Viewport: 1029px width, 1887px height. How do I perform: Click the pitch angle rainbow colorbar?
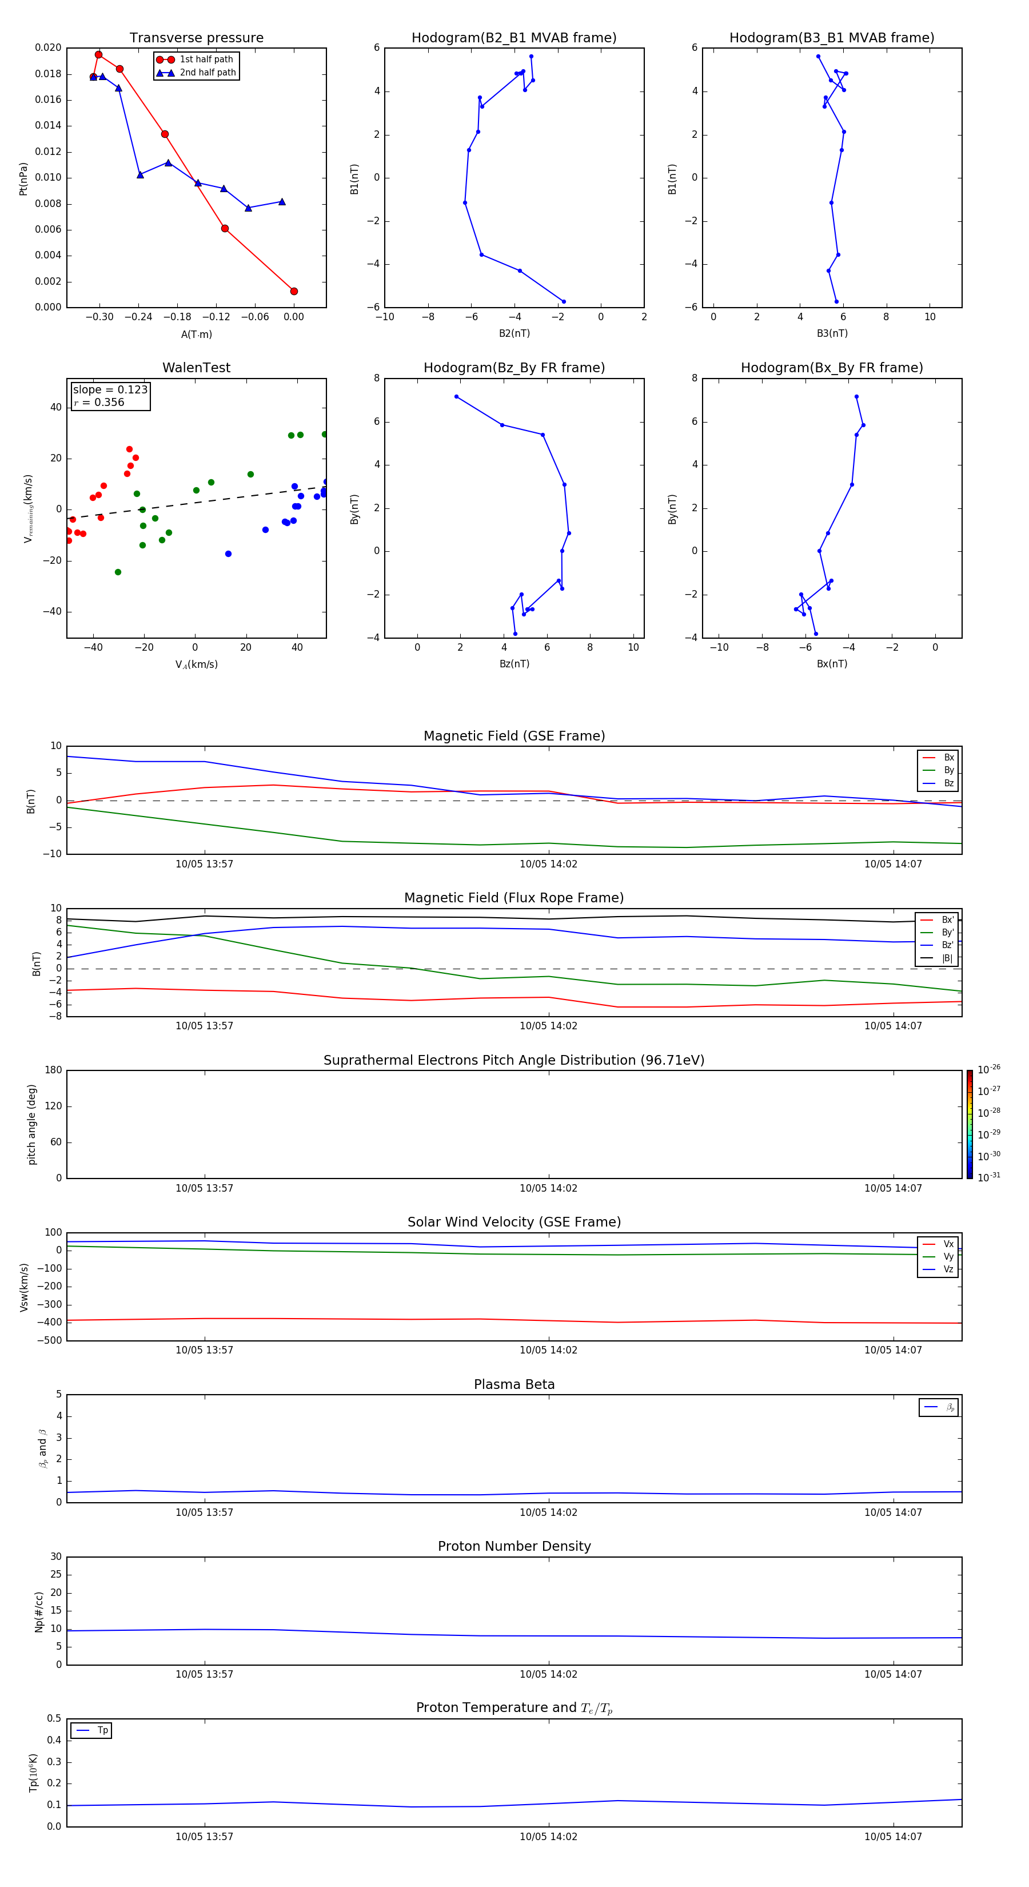pos(970,1124)
